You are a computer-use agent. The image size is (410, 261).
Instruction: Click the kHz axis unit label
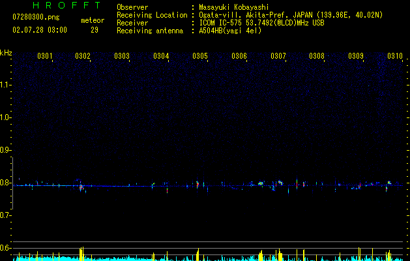(6, 53)
